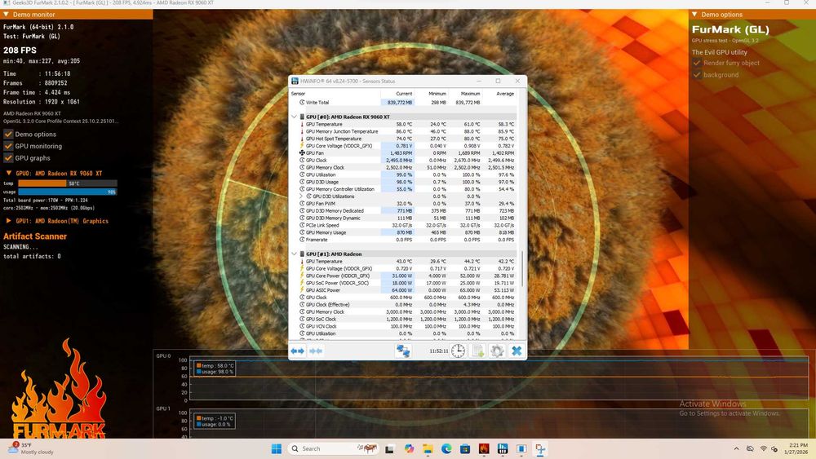Viewport: 816px width, 459px height.
Task: Open the Snipping Tool taskbar icon
Action: coord(540,448)
